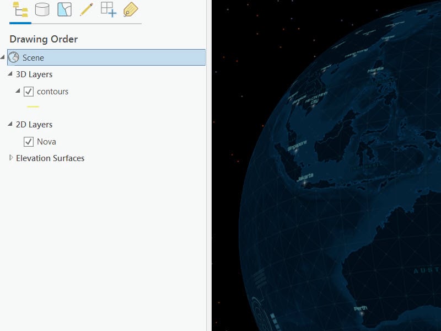Click the Drawing Order heading text
The image size is (441, 331).
[x=44, y=39]
